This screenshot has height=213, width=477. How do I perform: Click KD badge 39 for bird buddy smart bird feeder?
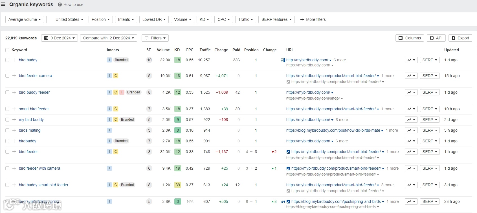tap(178, 185)
